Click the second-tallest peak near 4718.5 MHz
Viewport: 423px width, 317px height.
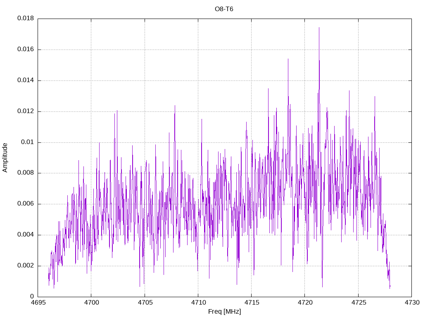pos(288,59)
